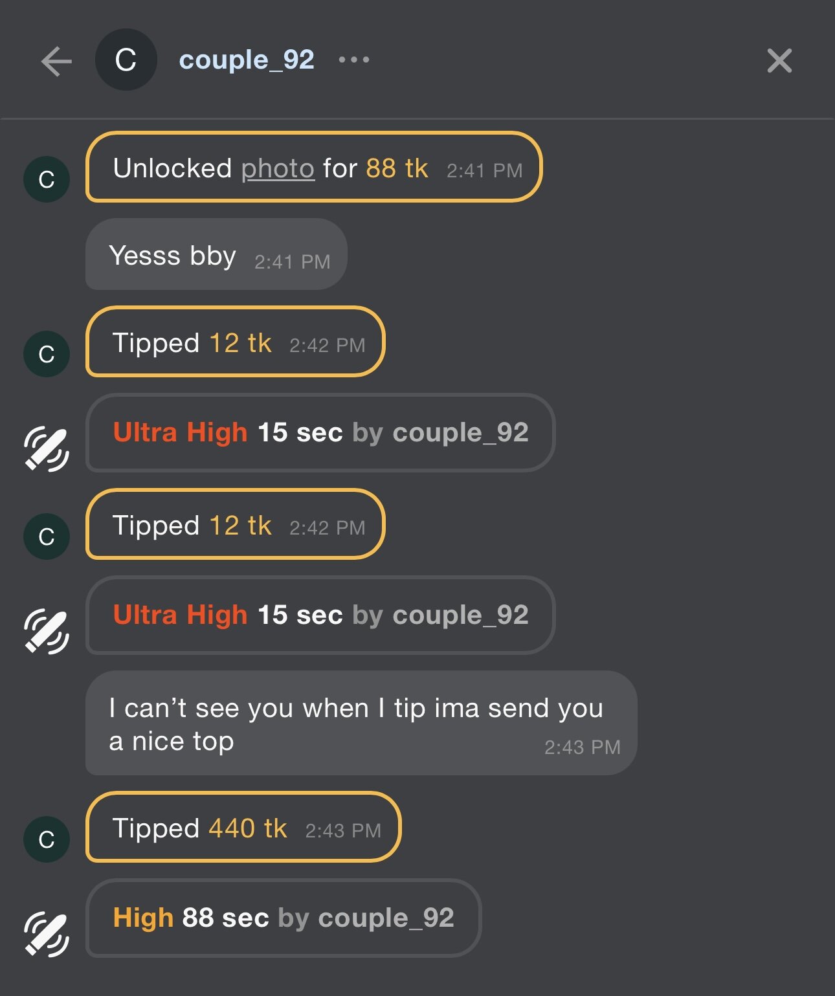Click the C avatar beside the second 12 tk tip

pos(47,537)
